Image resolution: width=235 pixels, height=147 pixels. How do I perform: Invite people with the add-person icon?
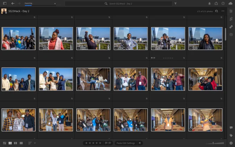(x=216, y=11)
